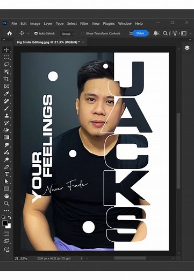This screenshot has height=280, width=194.
Task: Reset to default foreground and background colors
Action: 3,217
